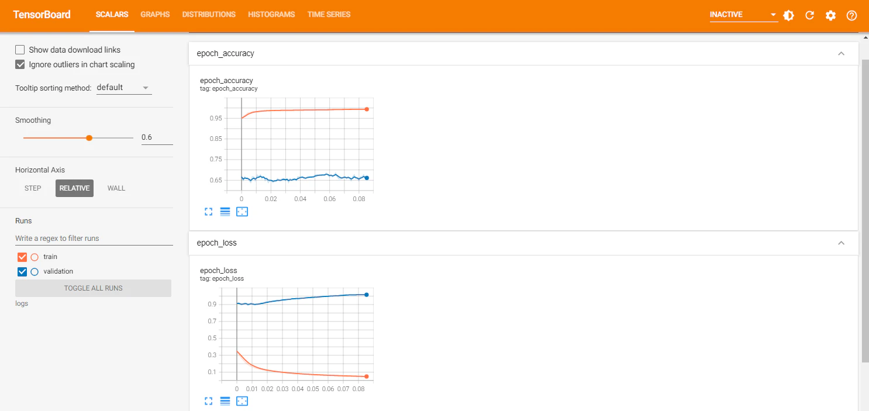The image size is (869, 411).
Task: Switch to the HISTOGRAMS tab
Action: click(x=271, y=15)
